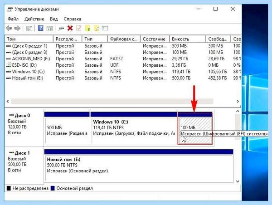Click the NTFS cell in the Windows 10 (C:) row
The width and height of the screenshot is (272, 205).
coord(116,72)
